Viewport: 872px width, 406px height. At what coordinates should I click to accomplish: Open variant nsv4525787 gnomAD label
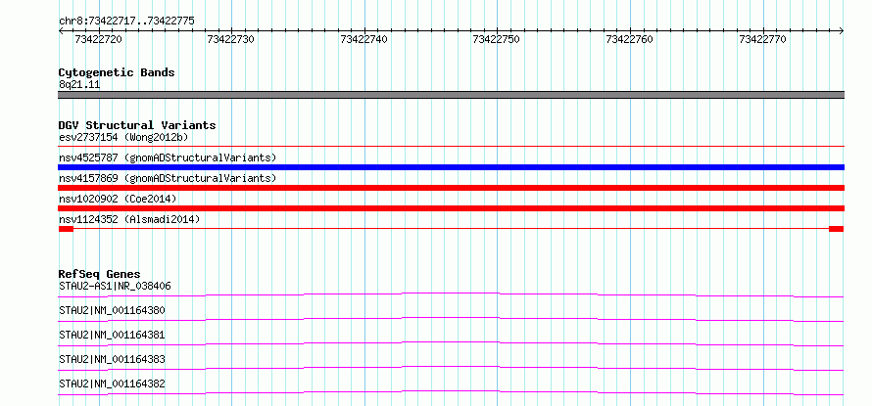[x=168, y=158]
